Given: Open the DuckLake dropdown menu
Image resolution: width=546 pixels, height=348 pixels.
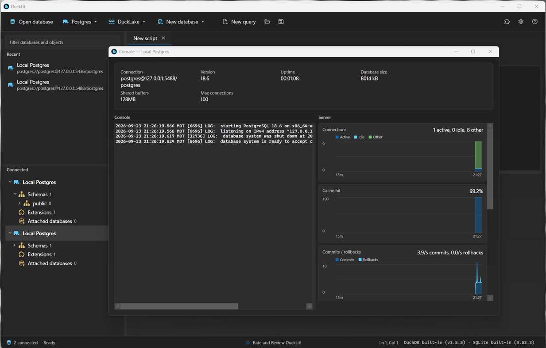Looking at the screenshot, I should [x=127, y=22].
